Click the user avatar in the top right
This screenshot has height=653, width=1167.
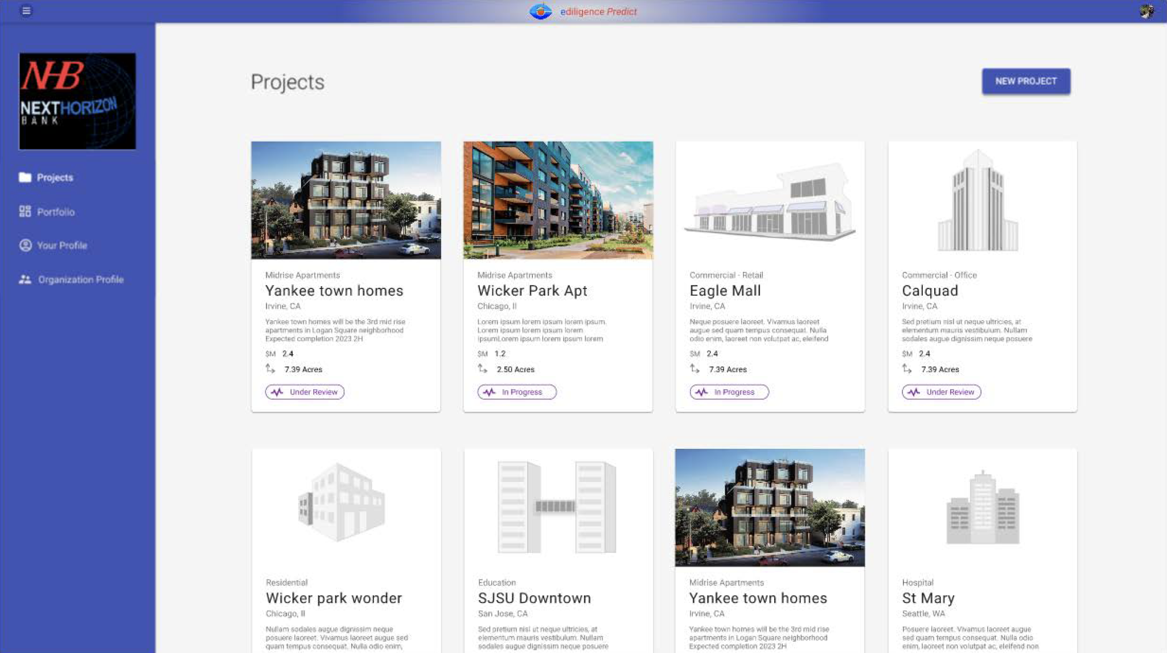point(1147,11)
